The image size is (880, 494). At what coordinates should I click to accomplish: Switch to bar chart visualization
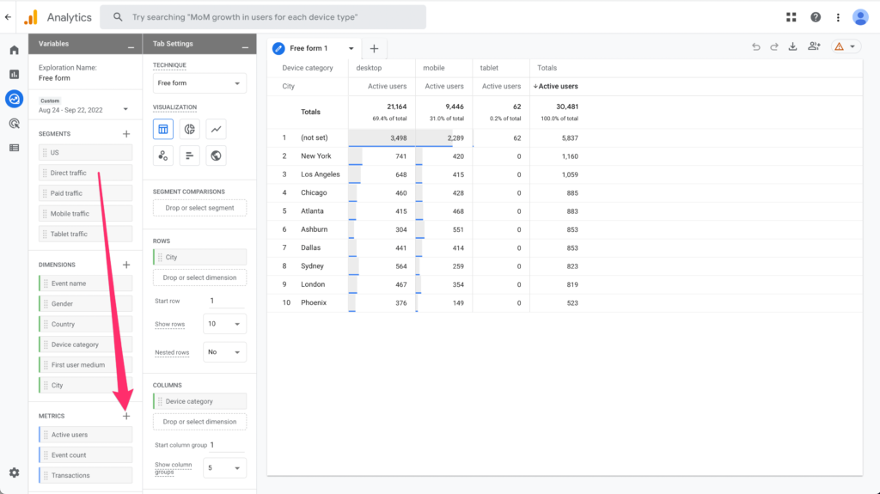[x=189, y=156]
